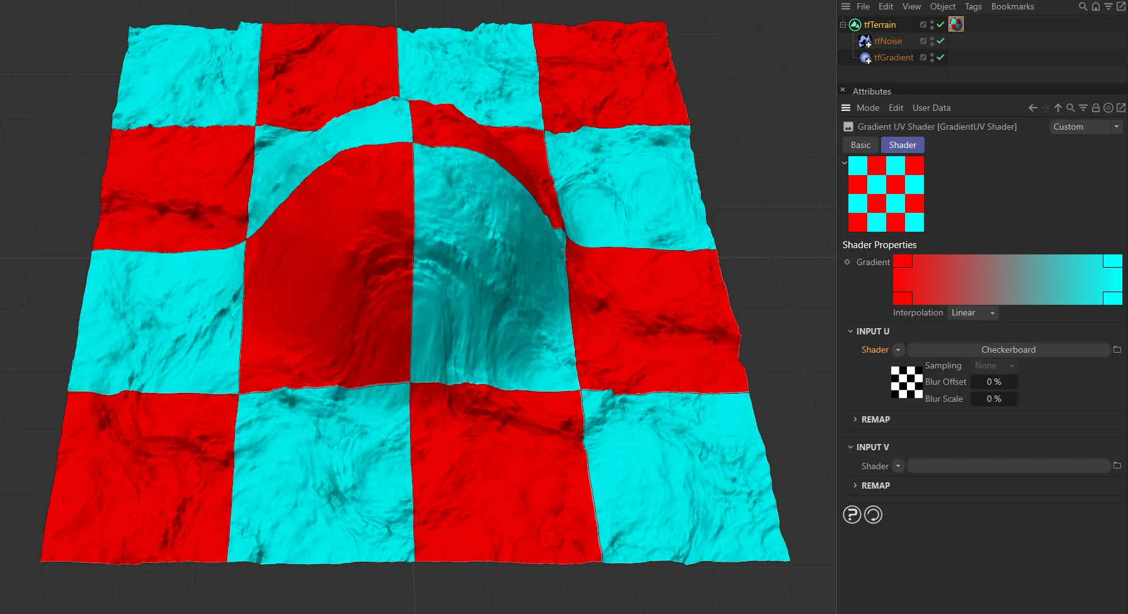This screenshot has width=1128, height=614.
Task: Toggle the green enable checkmark for tfGradient
Action: (940, 57)
